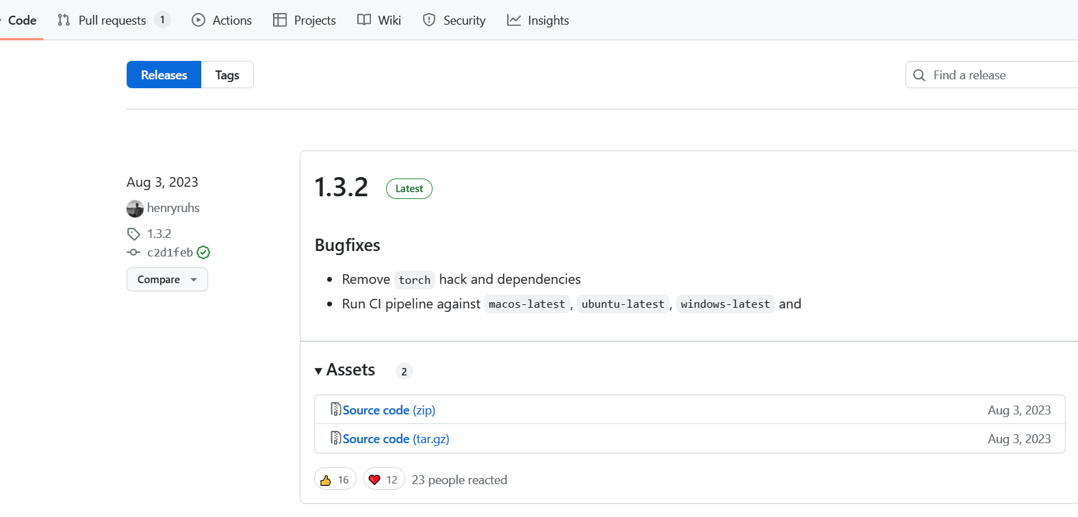Click the tag icon beside 1.3.2
This screenshot has width=1078, height=517.
coord(133,234)
